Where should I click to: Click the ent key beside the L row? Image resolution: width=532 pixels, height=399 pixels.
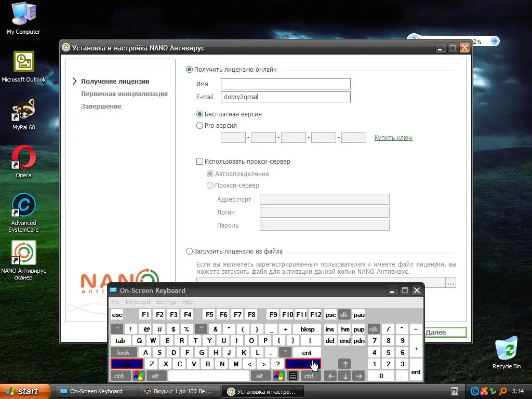pyautogui.click(x=307, y=353)
